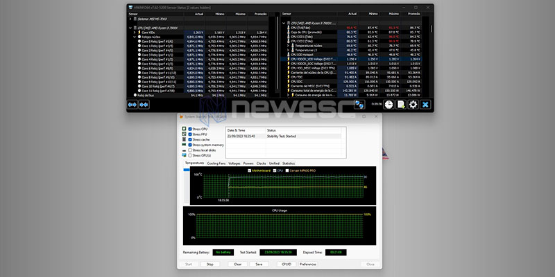Click the flame icon in System Stability Test title
Viewport: 555px width, 277px height.
point(182,116)
